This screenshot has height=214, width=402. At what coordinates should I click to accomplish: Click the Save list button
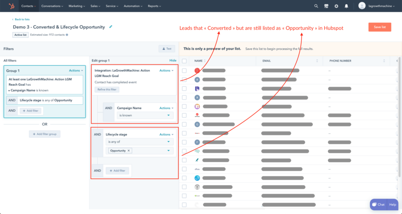(379, 27)
